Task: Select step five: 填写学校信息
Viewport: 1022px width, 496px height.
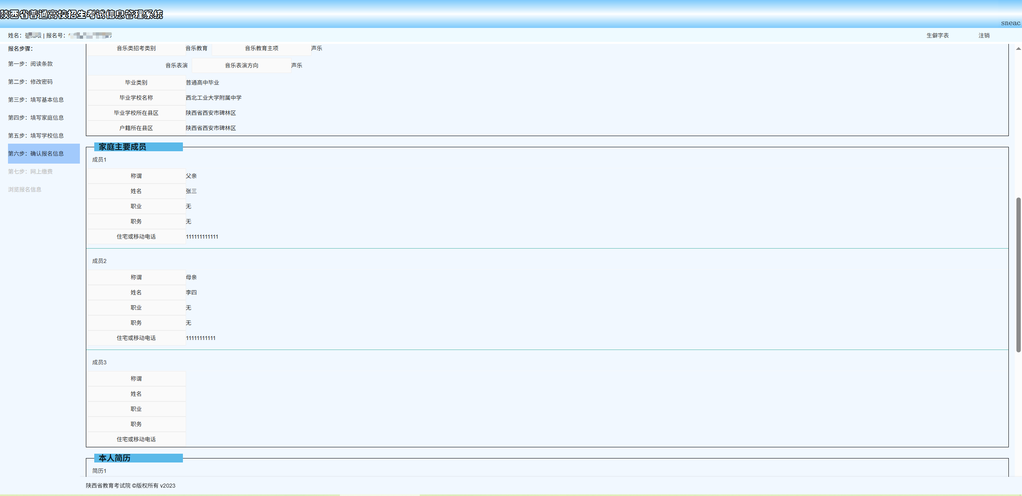Action: (36, 136)
